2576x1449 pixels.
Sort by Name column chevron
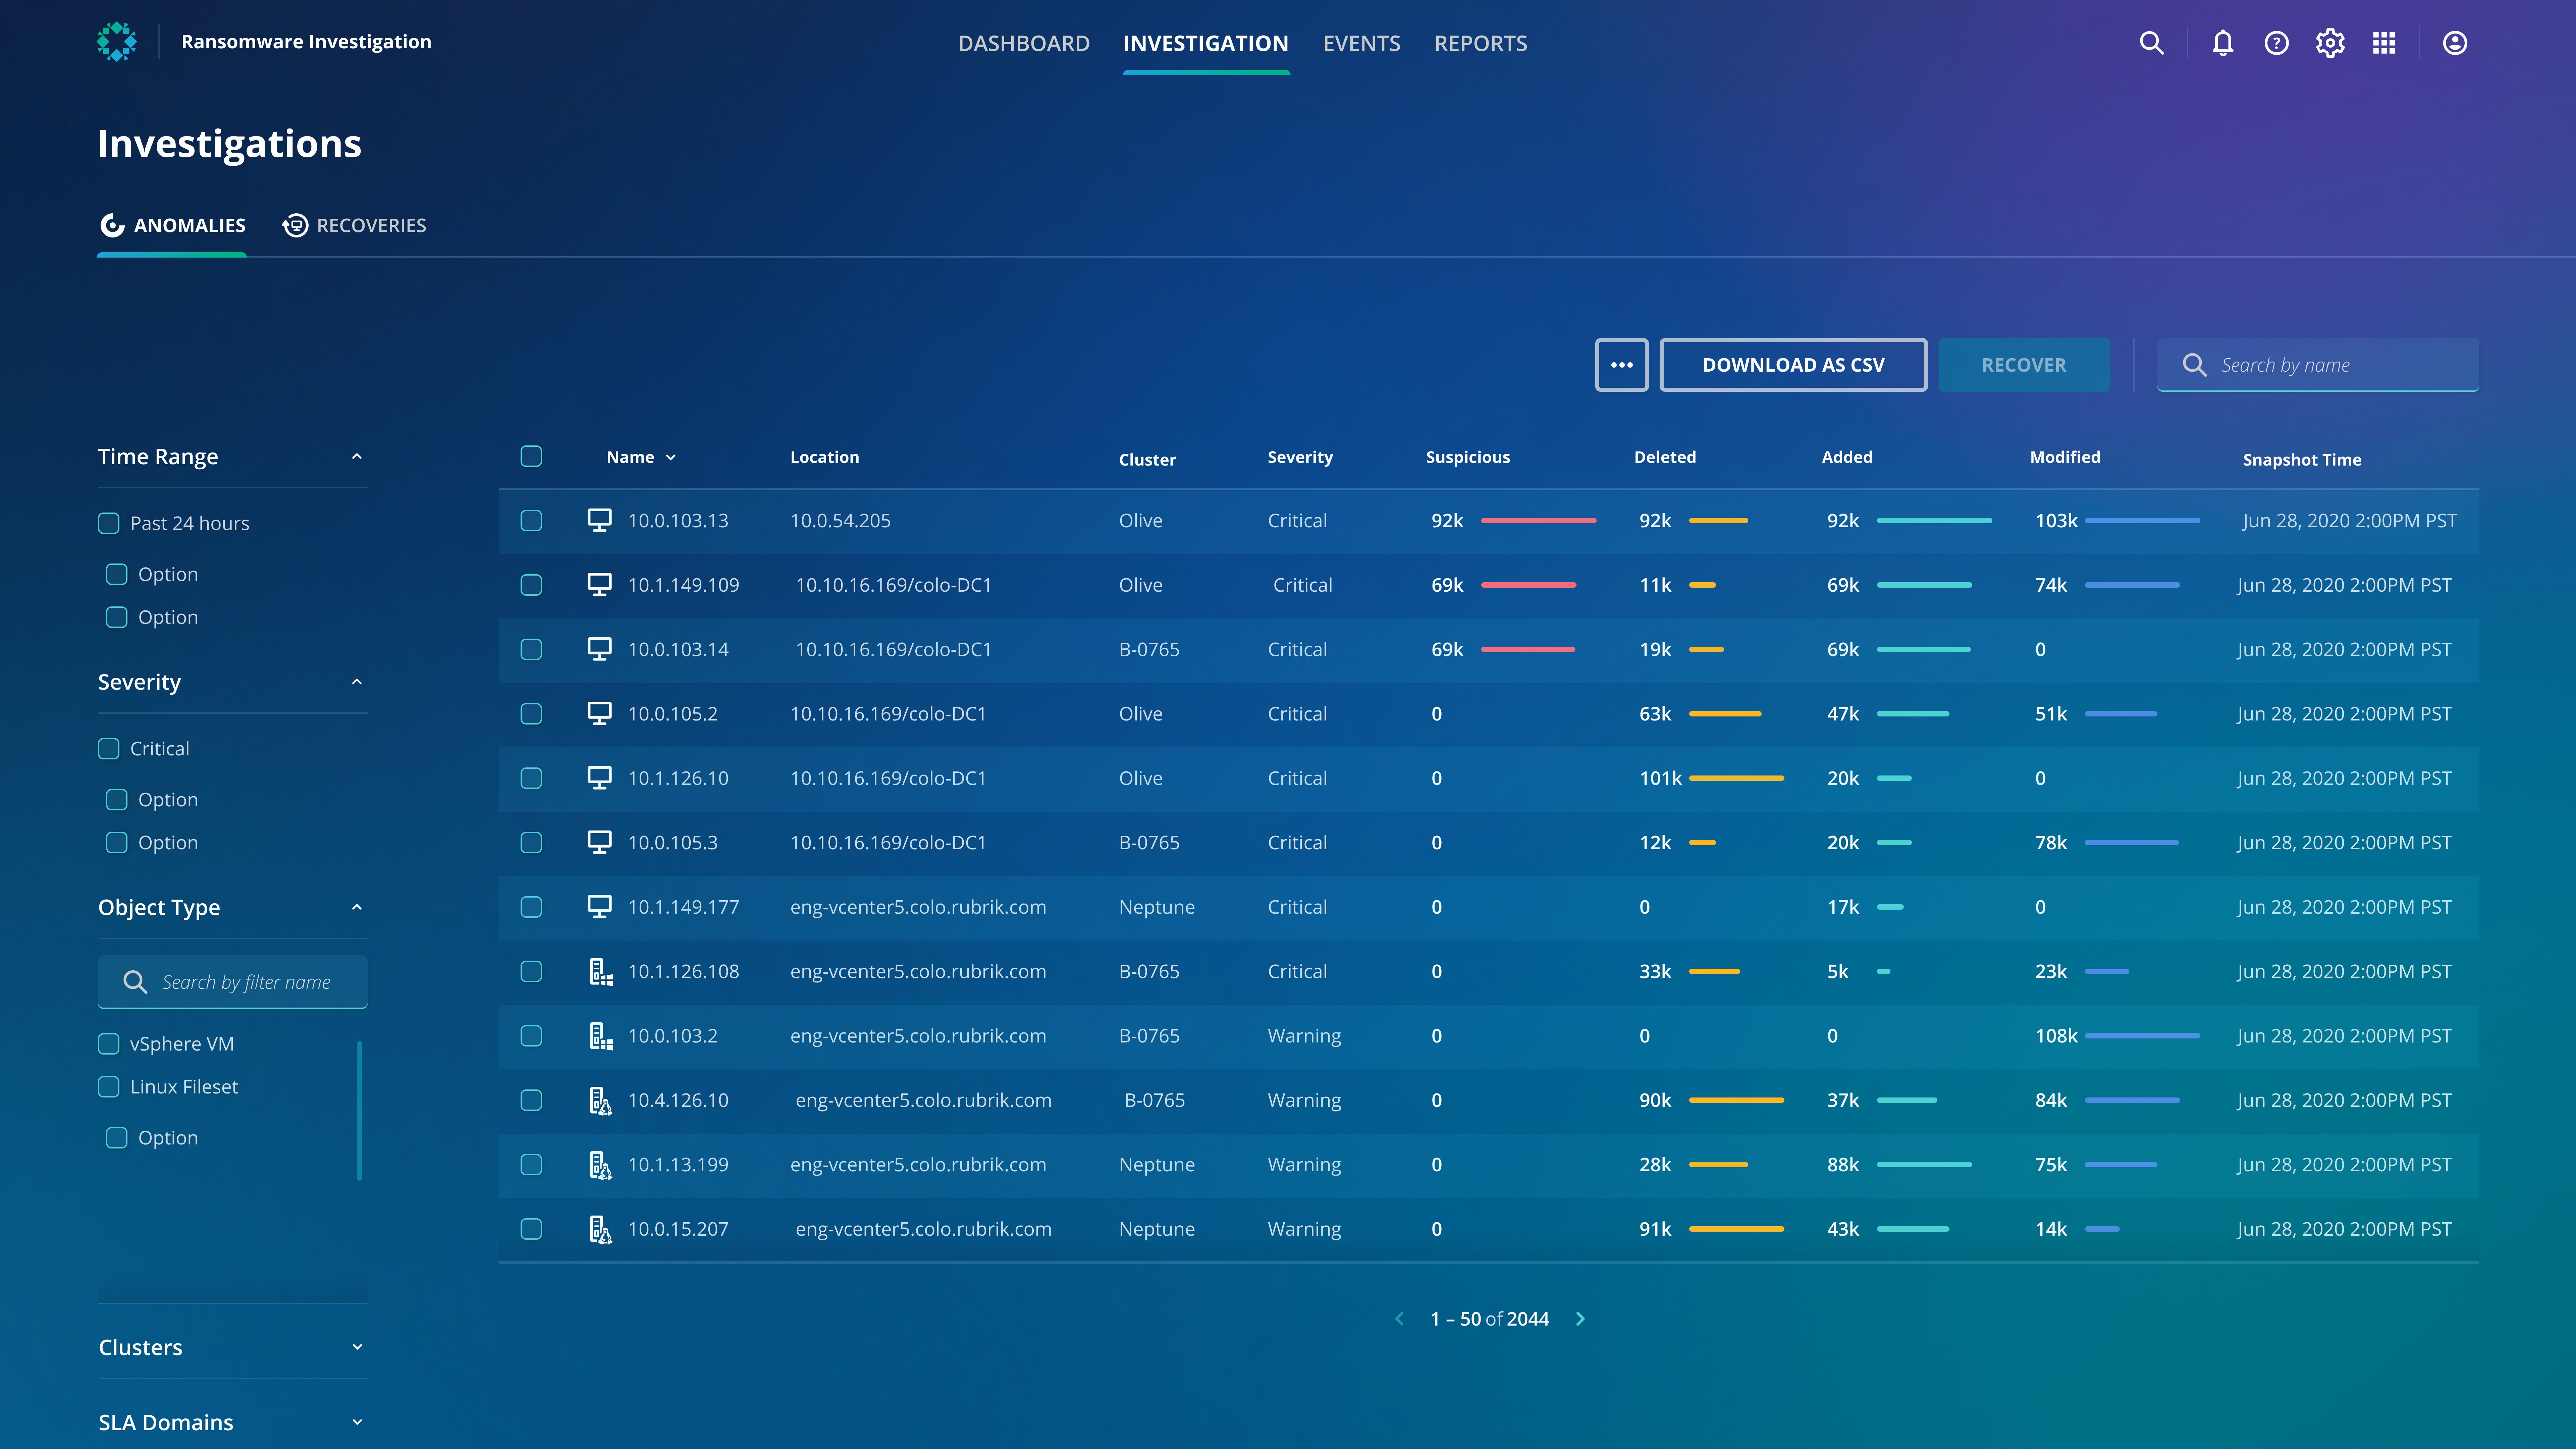[x=671, y=458]
